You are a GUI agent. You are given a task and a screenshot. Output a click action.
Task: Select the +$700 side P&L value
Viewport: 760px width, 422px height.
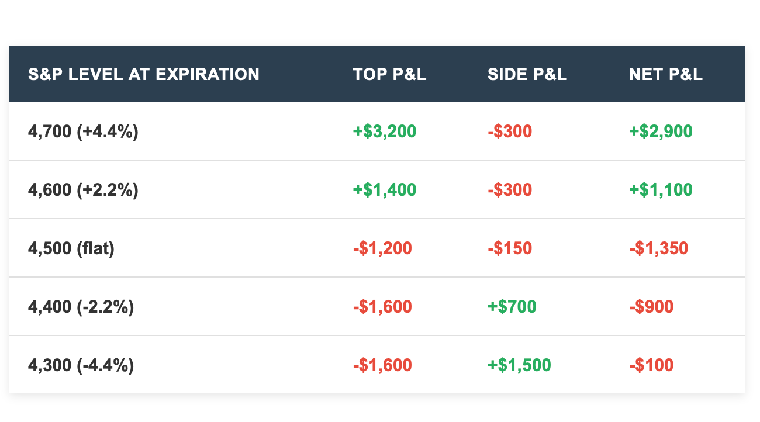point(512,307)
